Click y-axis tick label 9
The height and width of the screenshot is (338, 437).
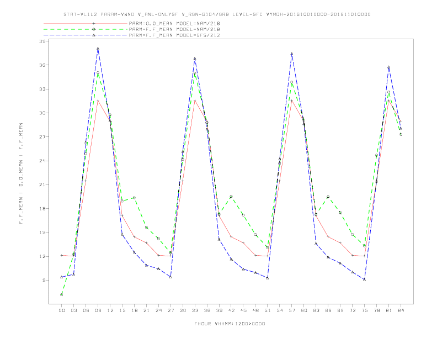pyautogui.click(x=44, y=280)
